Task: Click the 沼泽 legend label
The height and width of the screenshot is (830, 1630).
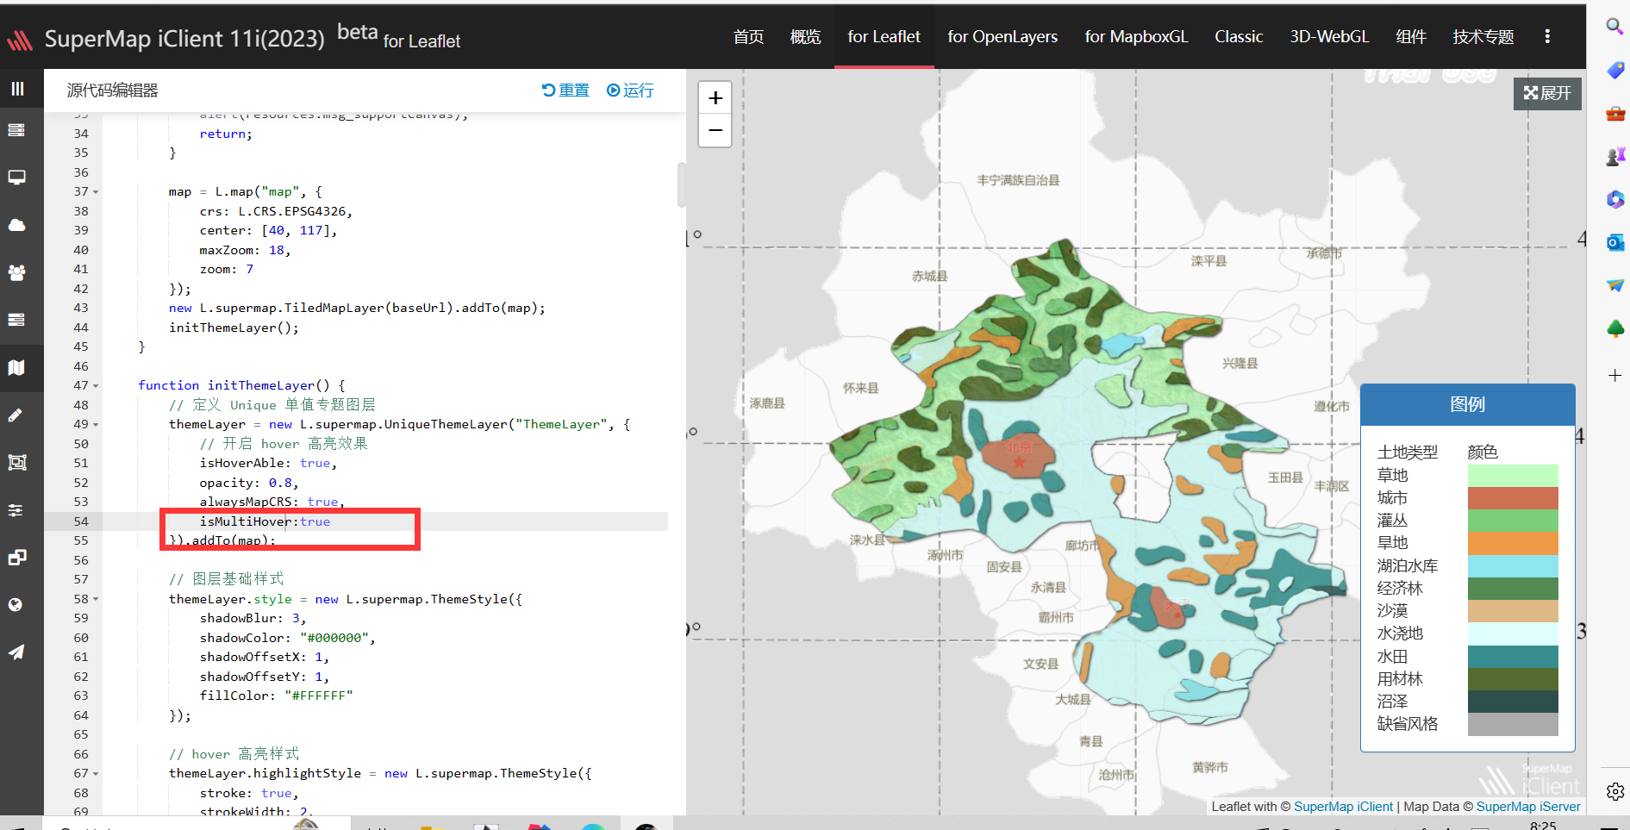Action: [x=1392, y=702]
